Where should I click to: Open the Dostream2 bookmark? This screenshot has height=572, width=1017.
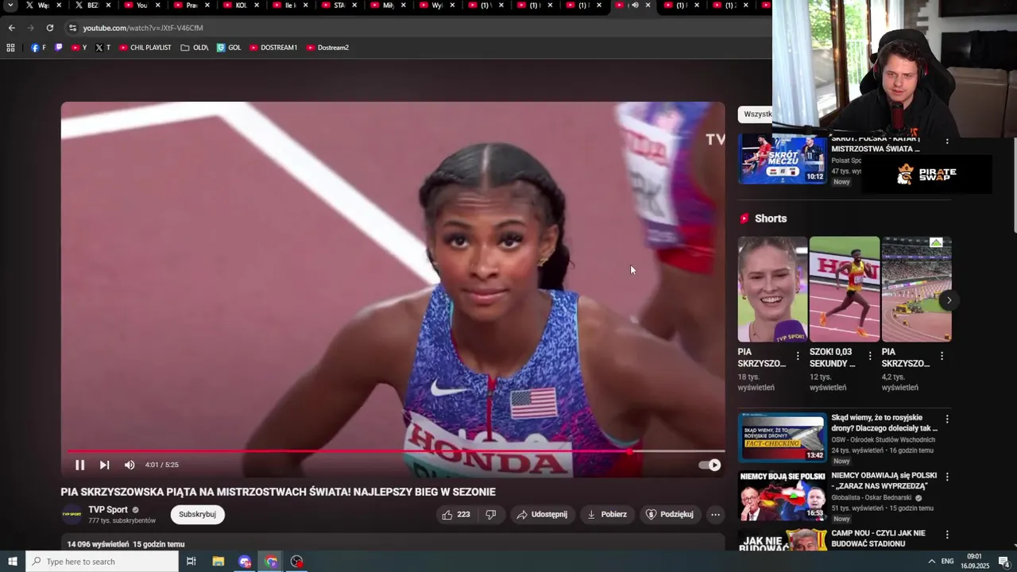click(327, 48)
